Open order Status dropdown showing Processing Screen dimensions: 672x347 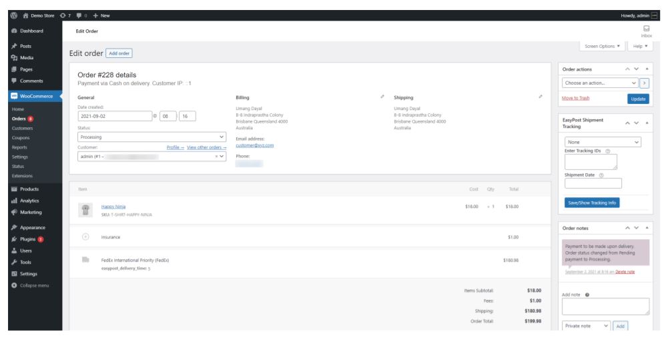pyautogui.click(x=151, y=137)
